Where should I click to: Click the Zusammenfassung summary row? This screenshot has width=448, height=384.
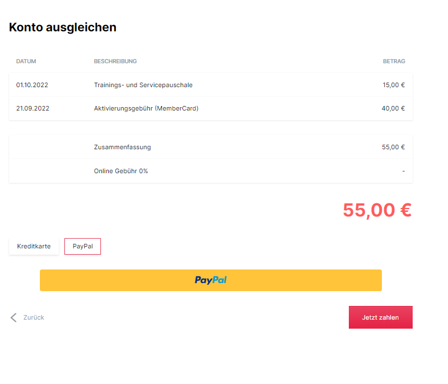(211, 147)
